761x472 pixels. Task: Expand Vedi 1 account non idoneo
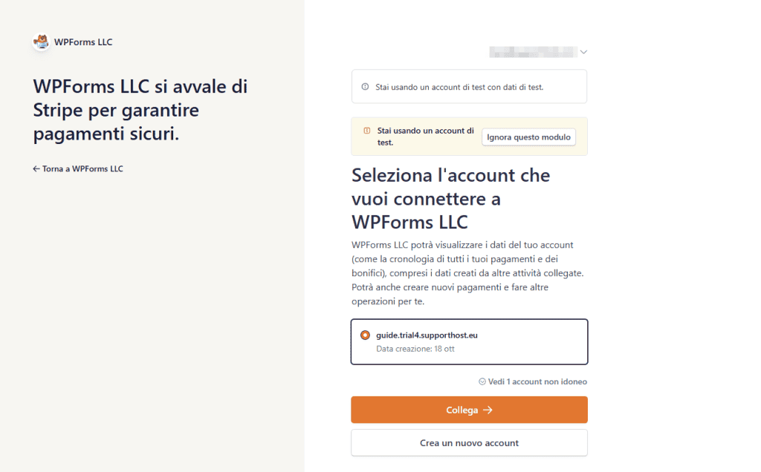click(534, 381)
